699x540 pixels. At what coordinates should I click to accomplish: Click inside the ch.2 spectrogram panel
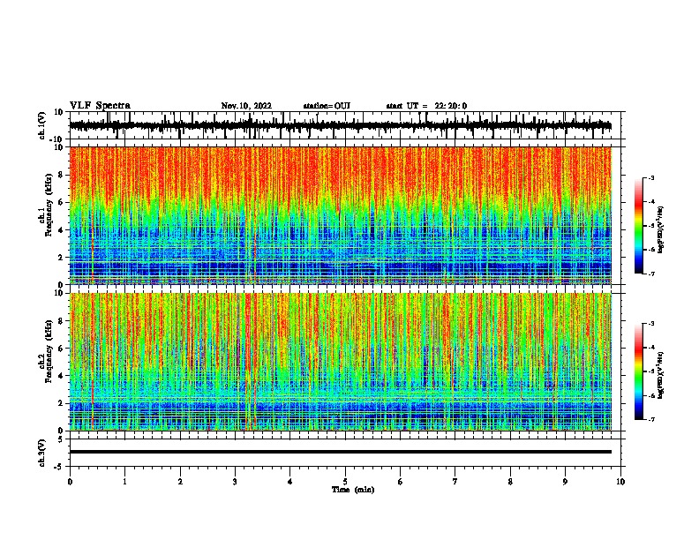tap(340, 362)
